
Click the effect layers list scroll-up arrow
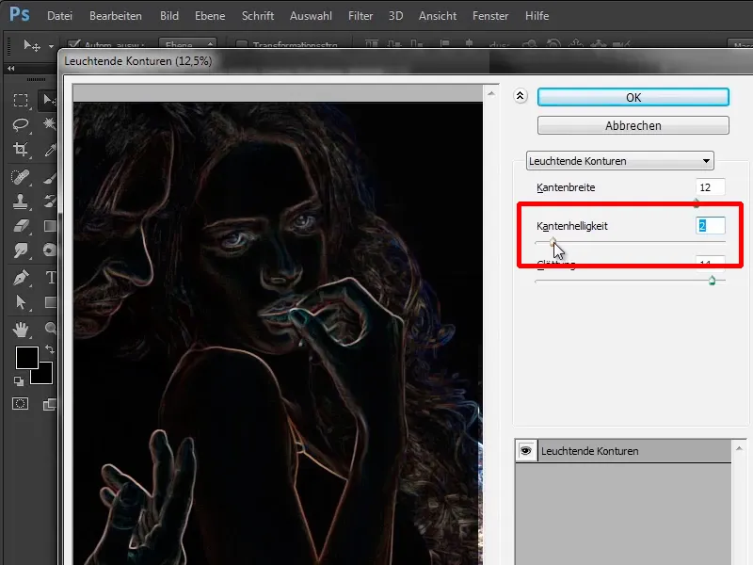(739, 448)
